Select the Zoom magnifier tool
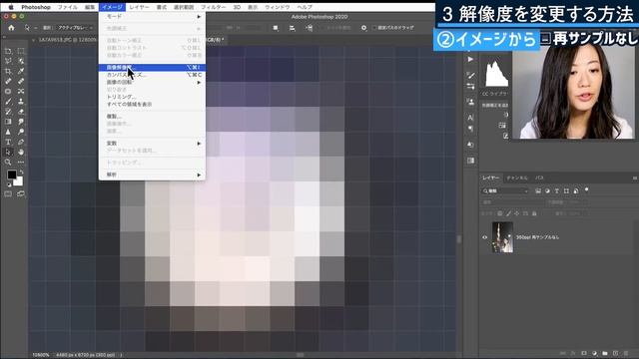 [8, 162]
